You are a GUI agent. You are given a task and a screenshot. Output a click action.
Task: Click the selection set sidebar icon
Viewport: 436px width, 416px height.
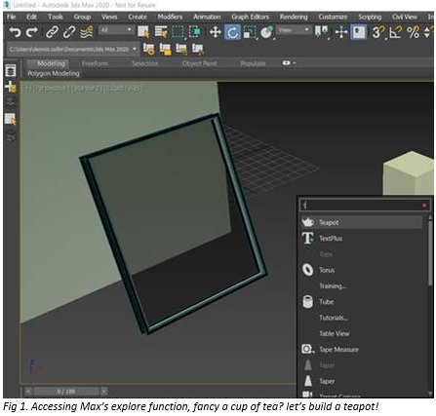point(11,119)
